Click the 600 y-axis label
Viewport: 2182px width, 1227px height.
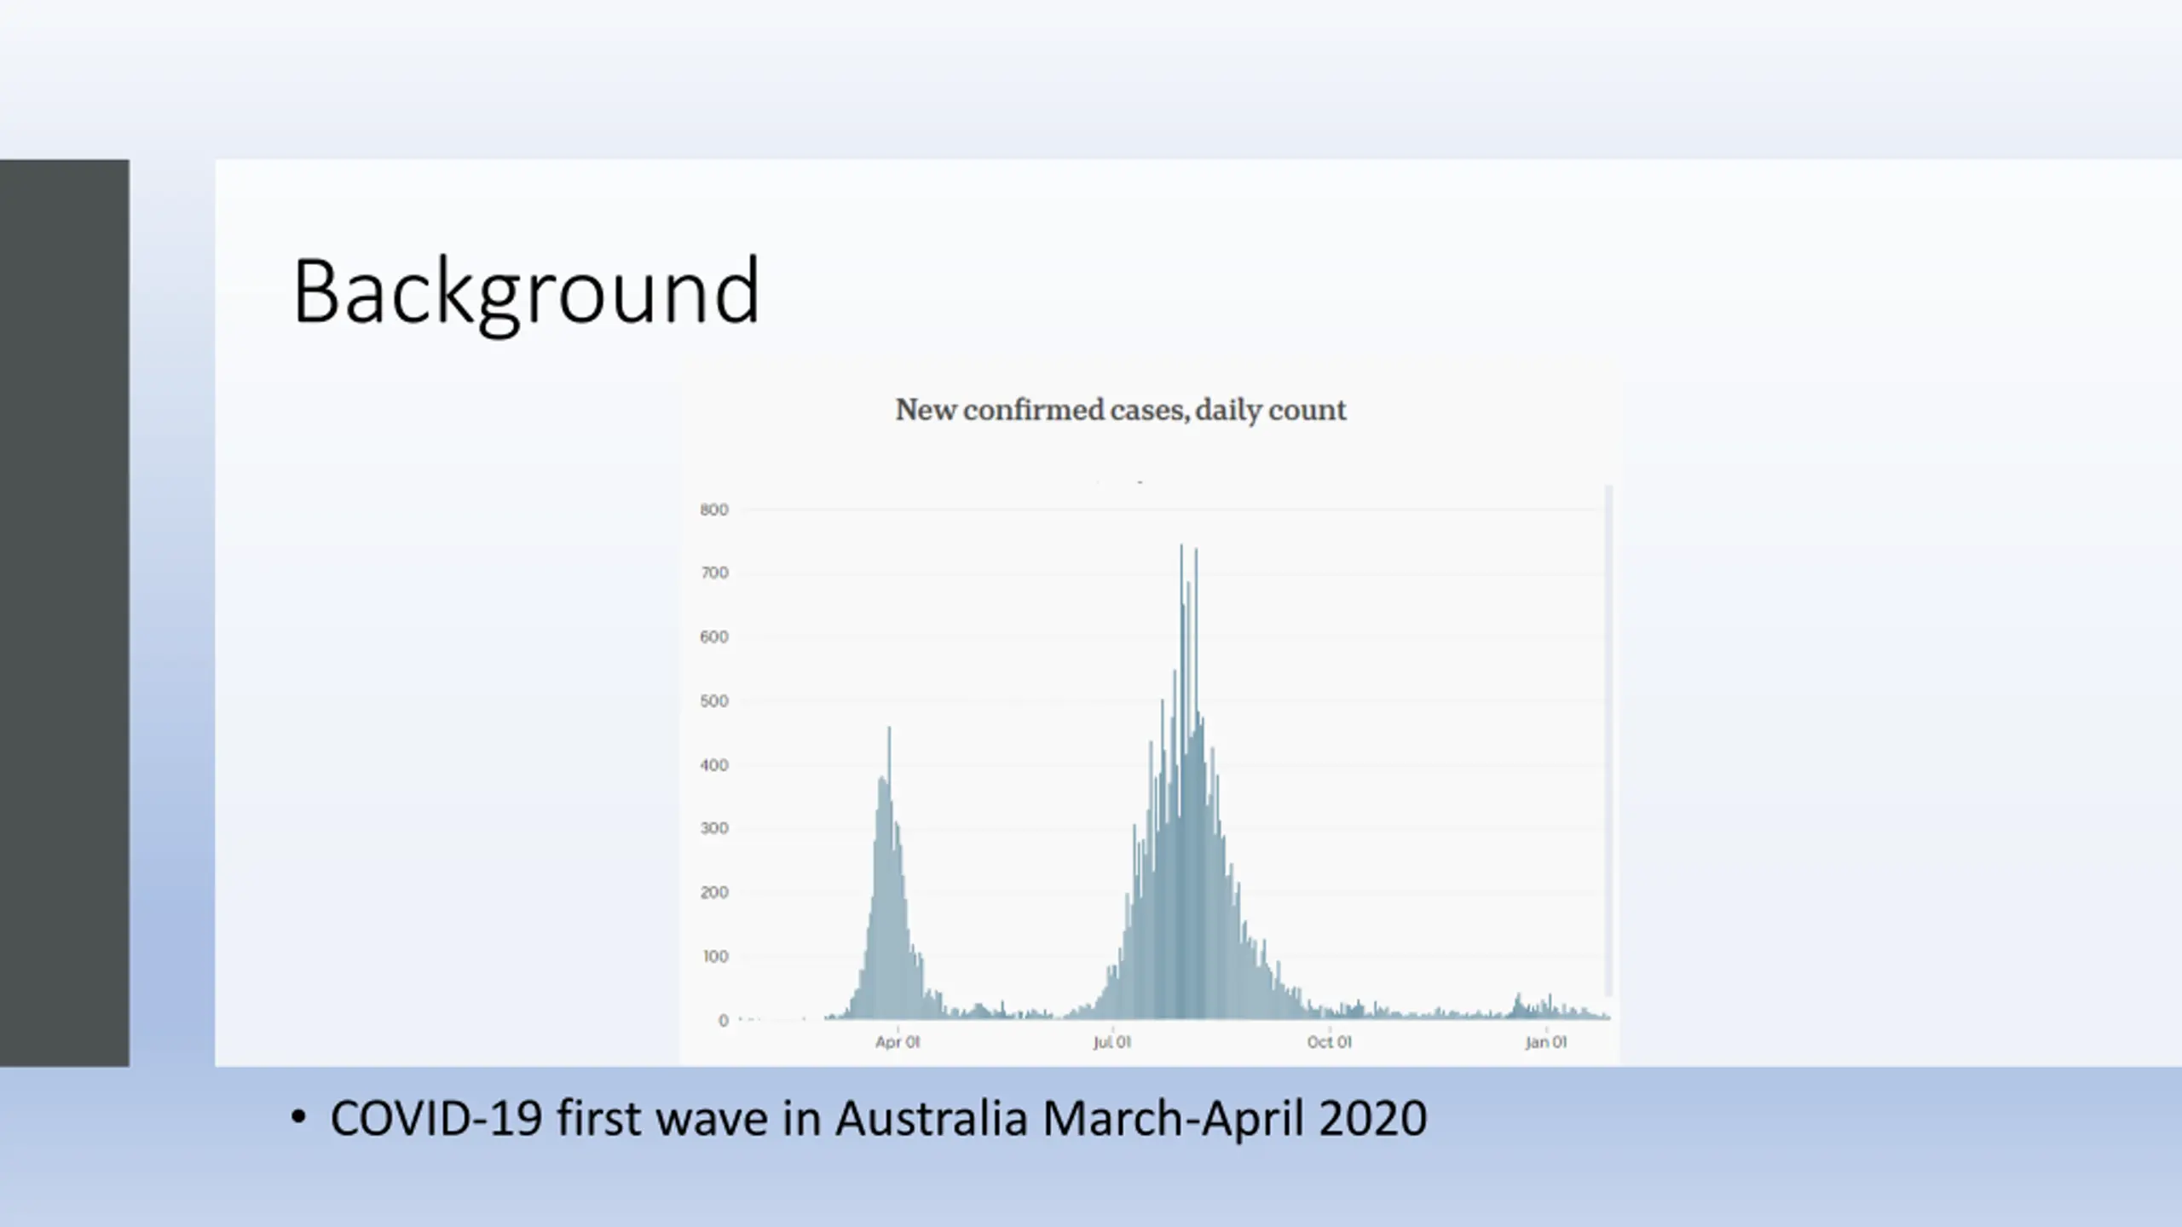pos(714,637)
